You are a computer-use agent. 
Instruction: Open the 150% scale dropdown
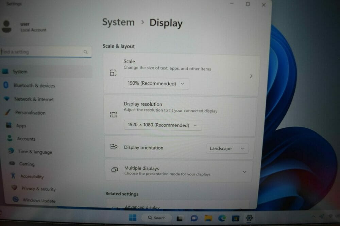click(x=156, y=83)
